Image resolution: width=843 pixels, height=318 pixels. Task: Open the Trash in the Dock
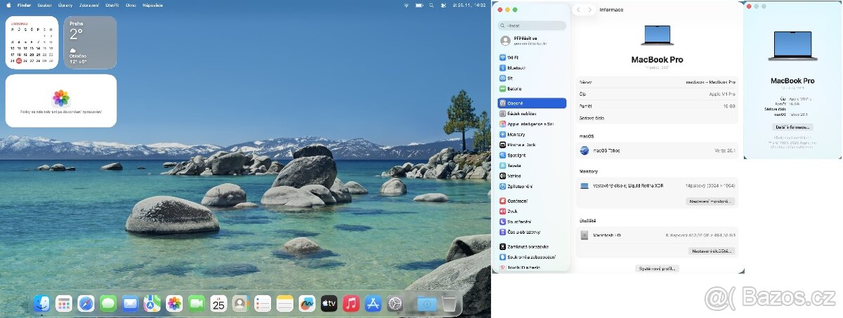(x=450, y=303)
